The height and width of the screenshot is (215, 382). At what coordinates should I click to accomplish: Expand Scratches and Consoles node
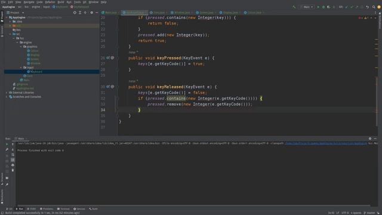click(7, 97)
